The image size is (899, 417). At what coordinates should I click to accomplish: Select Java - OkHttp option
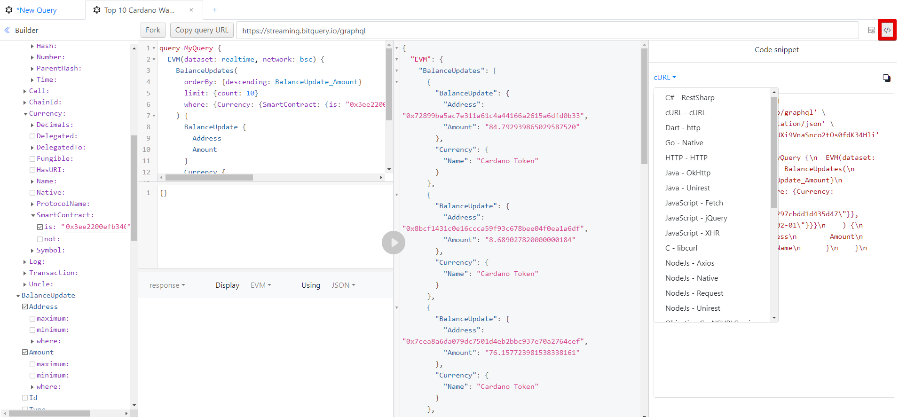coord(687,173)
